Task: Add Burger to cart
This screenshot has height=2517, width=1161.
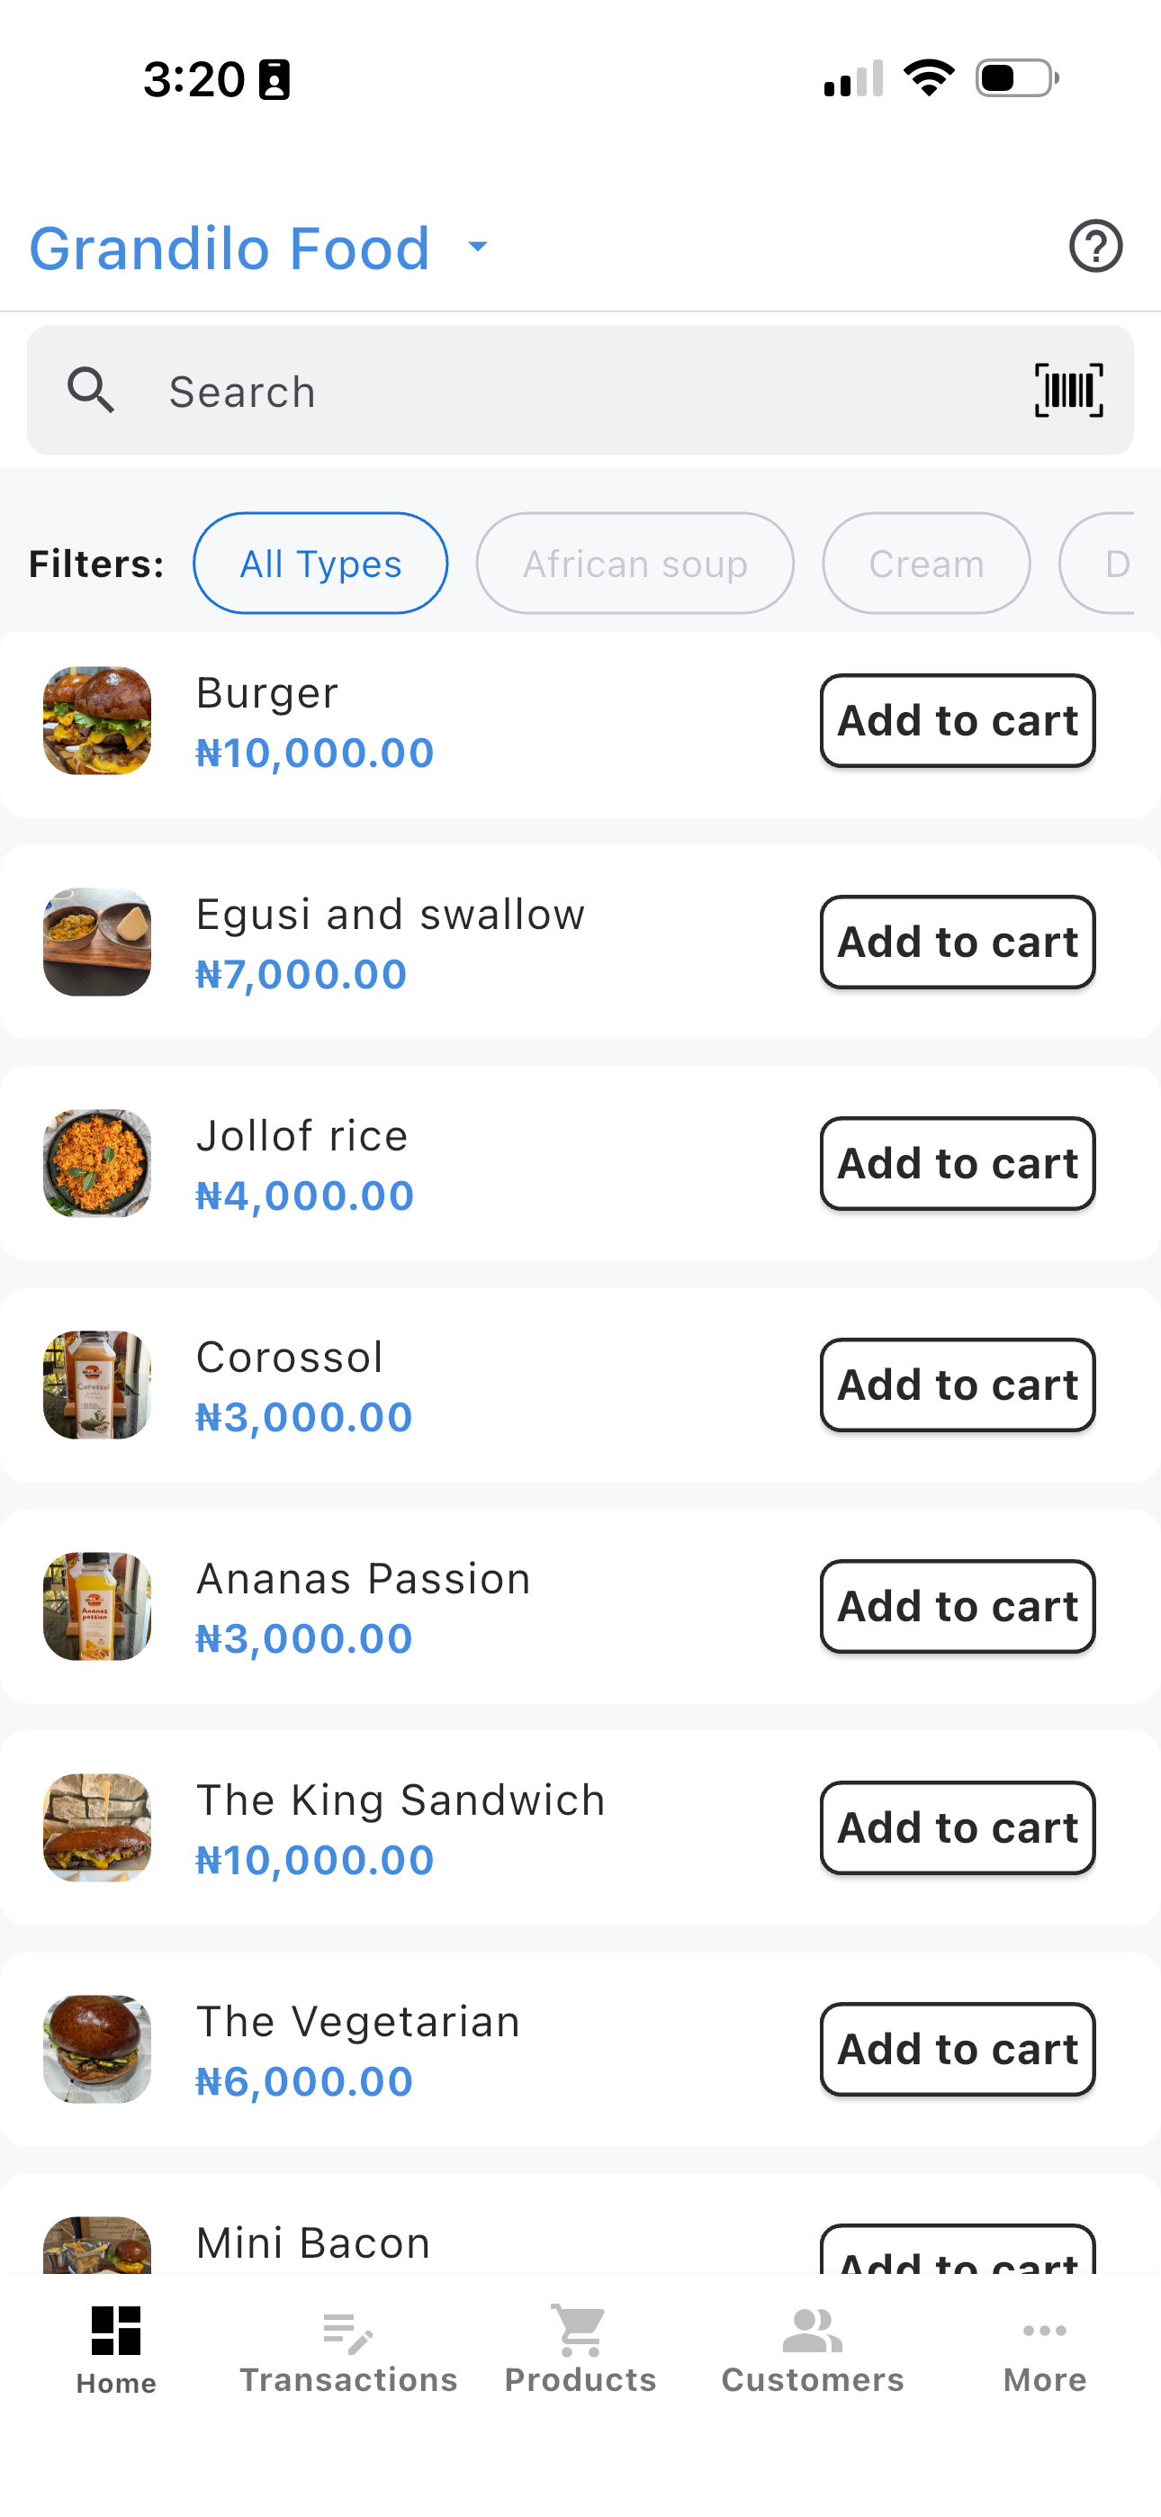Action: (x=957, y=721)
